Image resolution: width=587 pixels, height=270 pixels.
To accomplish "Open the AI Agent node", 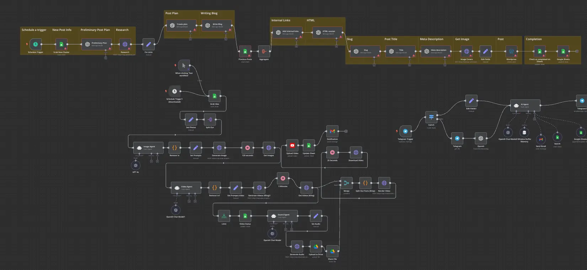I will (x=525, y=105).
